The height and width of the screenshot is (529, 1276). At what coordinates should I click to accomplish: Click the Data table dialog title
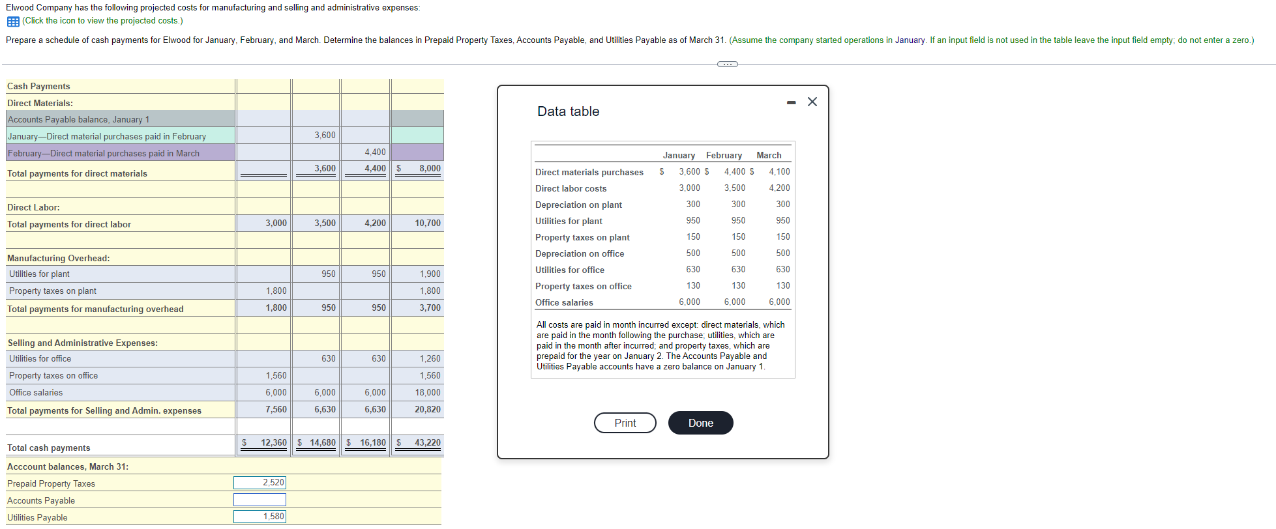569,111
